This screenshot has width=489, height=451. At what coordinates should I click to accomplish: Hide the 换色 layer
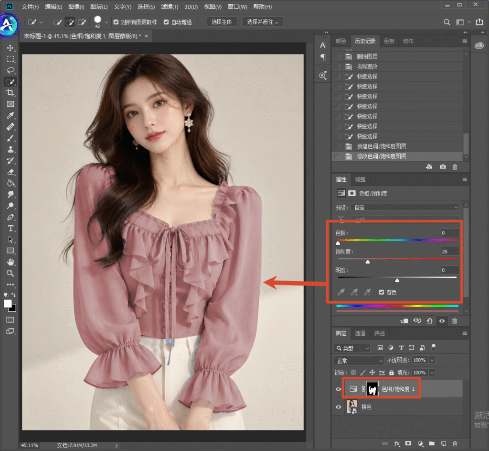pyautogui.click(x=338, y=407)
